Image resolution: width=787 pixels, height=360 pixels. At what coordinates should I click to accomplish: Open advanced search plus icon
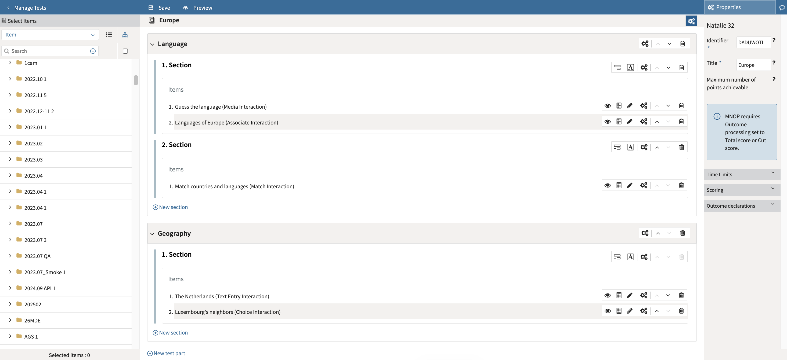tap(93, 51)
